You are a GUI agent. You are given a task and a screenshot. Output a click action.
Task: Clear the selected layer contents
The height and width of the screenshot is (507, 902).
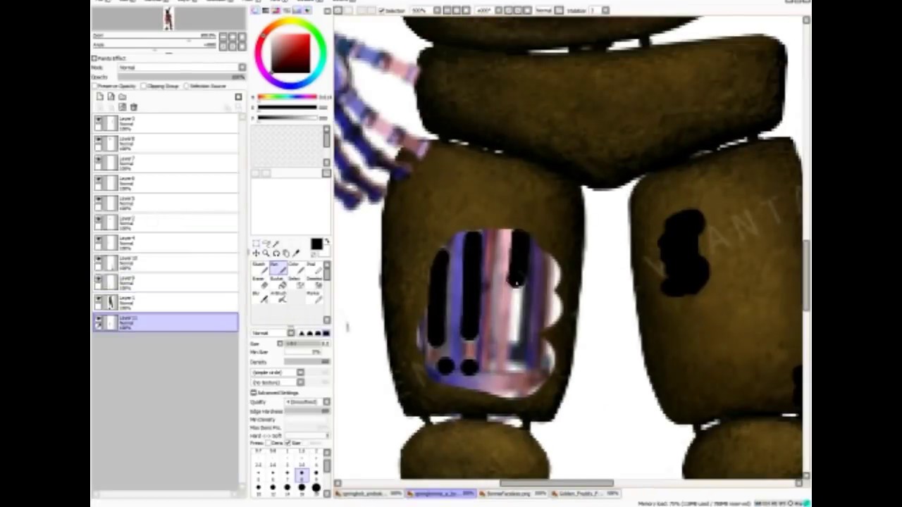pyautogui.click(x=123, y=107)
